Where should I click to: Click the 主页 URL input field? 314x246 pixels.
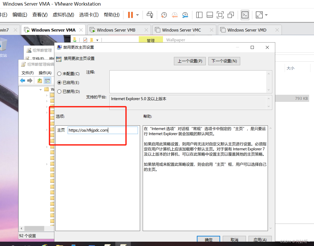[103, 130]
